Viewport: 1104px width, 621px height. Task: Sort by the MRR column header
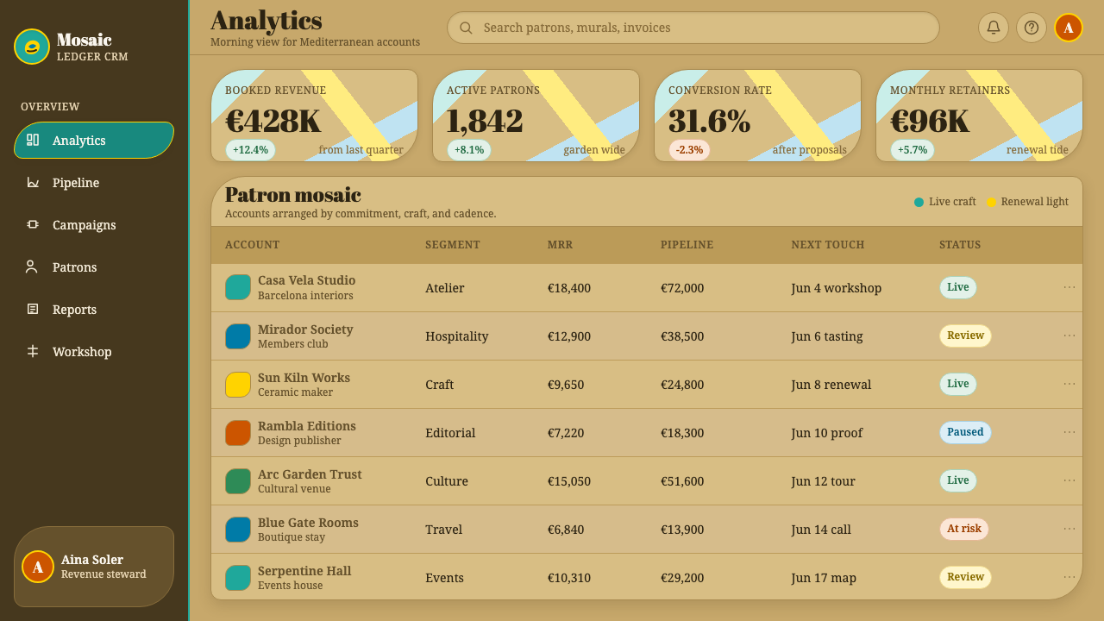[x=561, y=245]
